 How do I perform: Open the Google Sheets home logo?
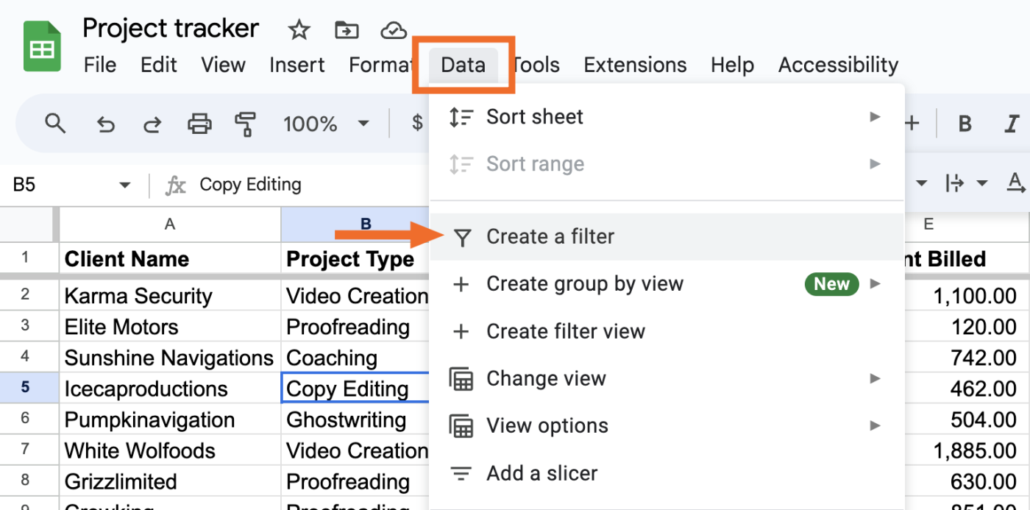pos(42,47)
